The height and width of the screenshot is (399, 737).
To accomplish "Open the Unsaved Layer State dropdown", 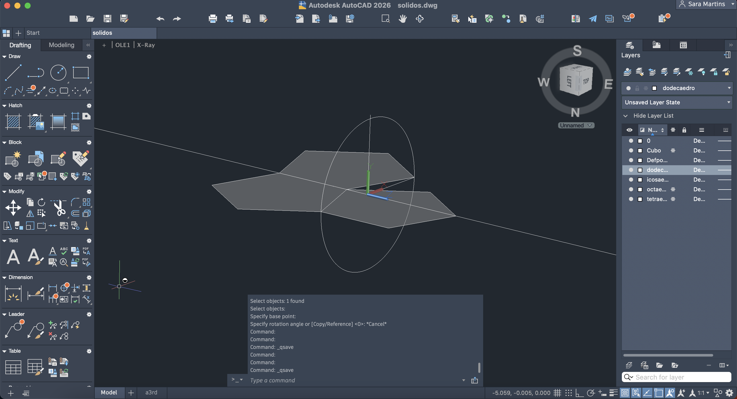I will (x=677, y=102).
